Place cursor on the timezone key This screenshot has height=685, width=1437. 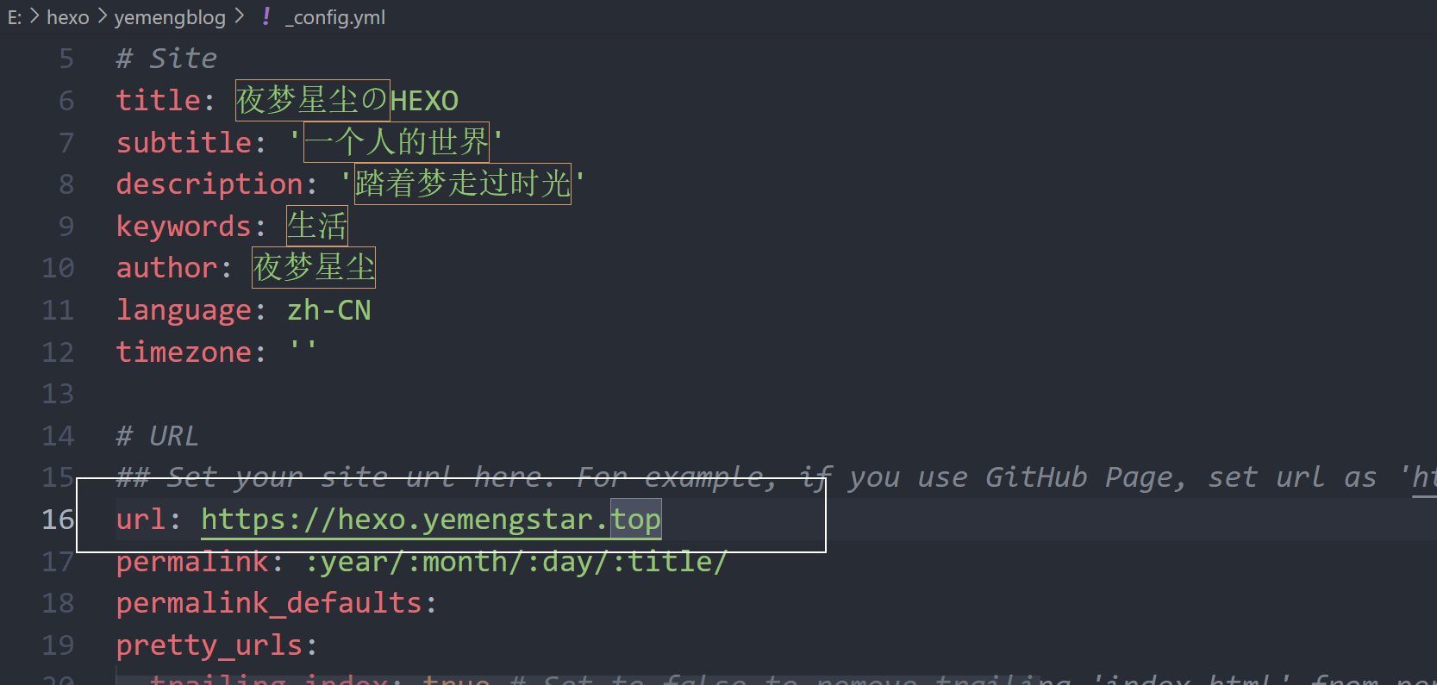point(184,352)
